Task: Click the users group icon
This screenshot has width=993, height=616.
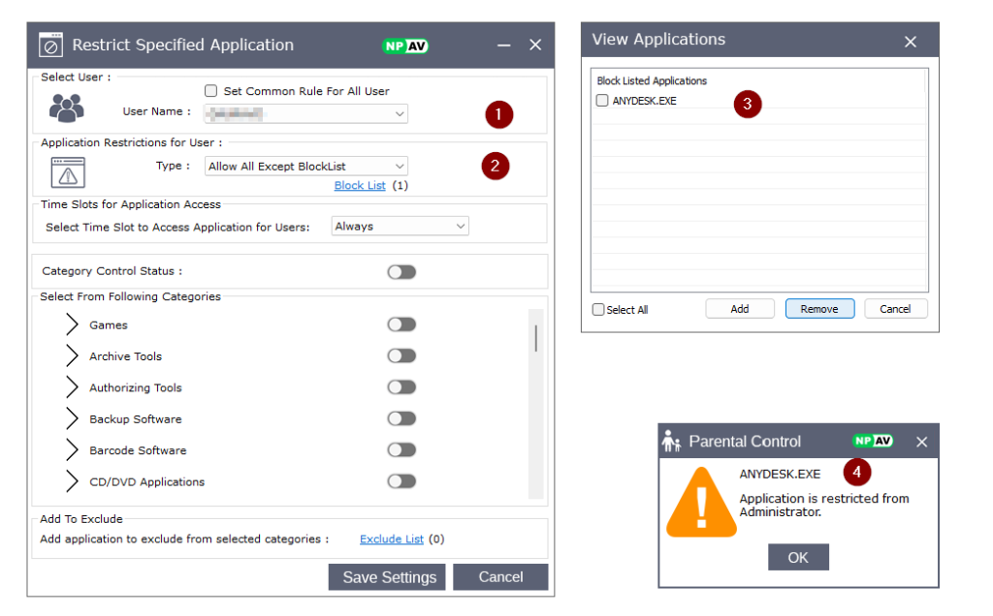Action: (66, 107)
